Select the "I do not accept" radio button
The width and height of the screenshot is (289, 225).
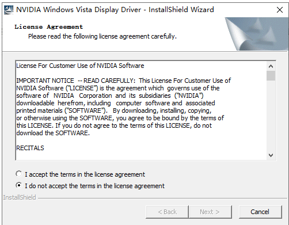19,185
